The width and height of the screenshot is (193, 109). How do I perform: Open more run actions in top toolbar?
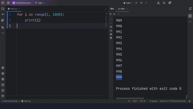pos(146,3)
